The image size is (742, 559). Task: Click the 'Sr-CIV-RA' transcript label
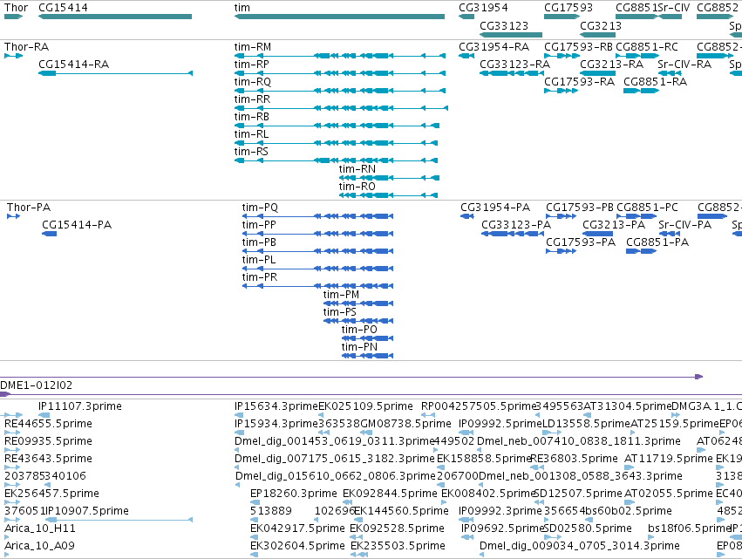click(x=684, y=65)
